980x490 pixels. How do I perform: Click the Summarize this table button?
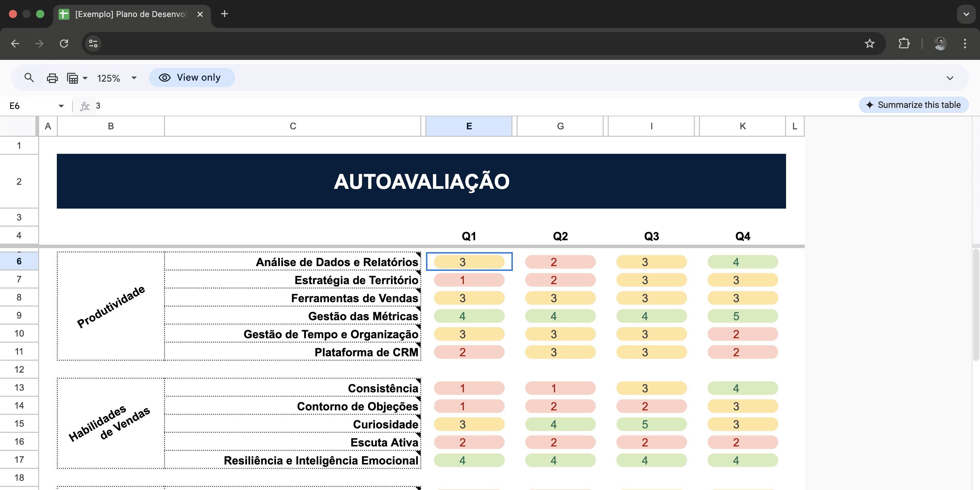(913, 104)
